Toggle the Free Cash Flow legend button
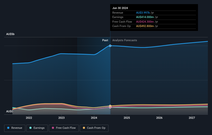The width and height of the screenshot is (212, 135). point(64,128)
